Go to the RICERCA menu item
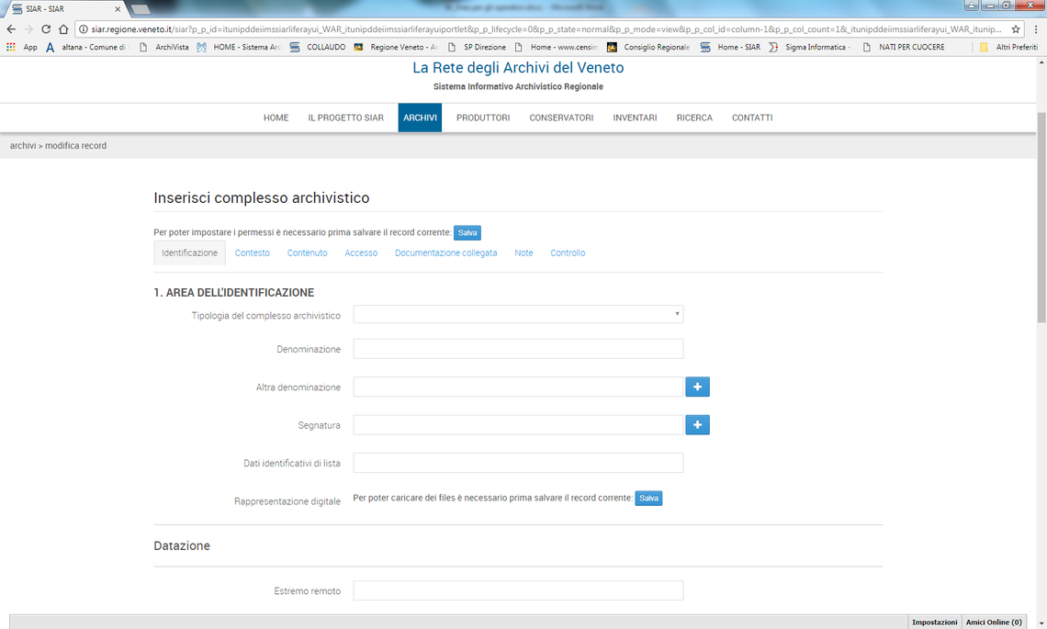Image resolution: width=1047 pixels, height=629 pixels. point(694,118)
